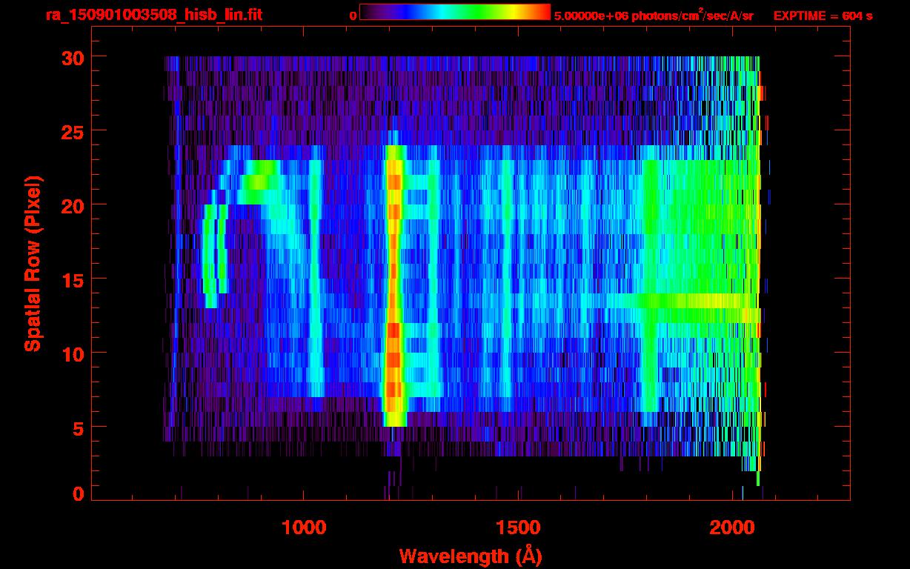Click the file name ra_150901003508_hisb_lin.fit
Viewport: 910px width, 569px height.
(153, 15)
